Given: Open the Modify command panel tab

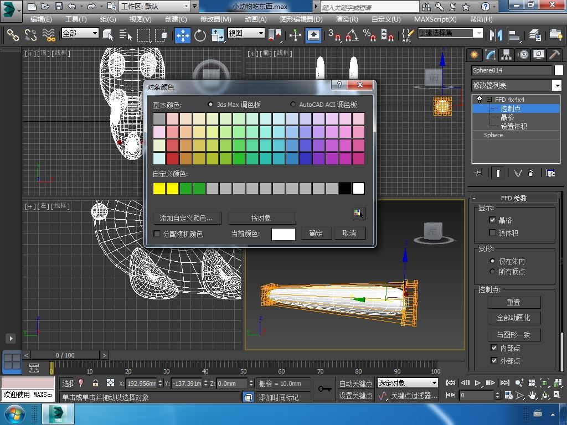Looking at the screenshot, I should pos(490,55).
